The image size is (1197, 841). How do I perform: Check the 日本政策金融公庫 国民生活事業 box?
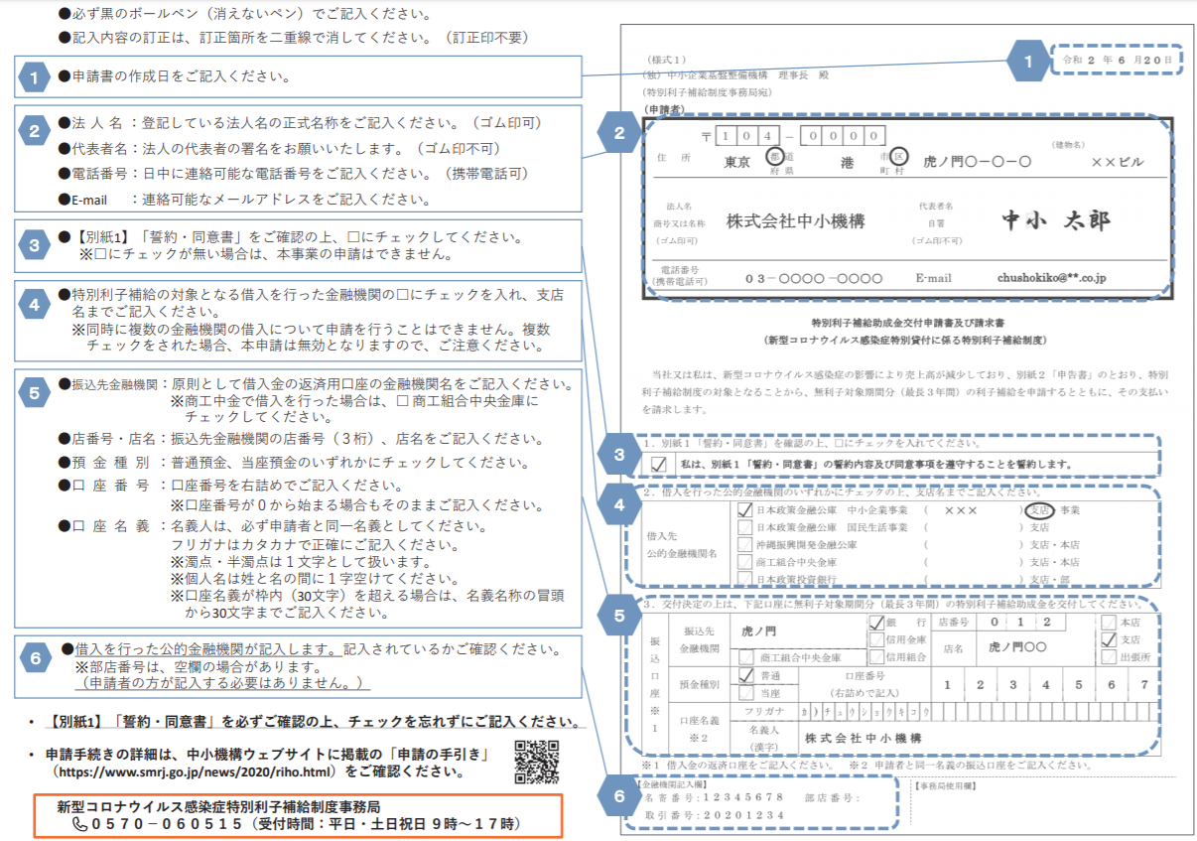click(745, 527)
